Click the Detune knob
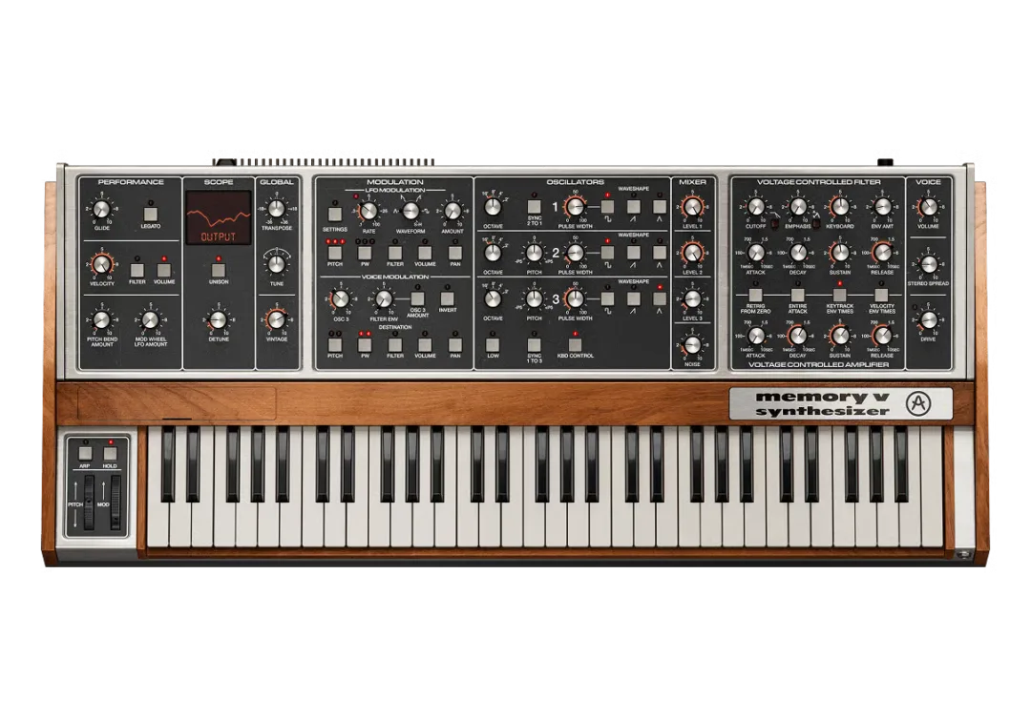1031x718 pixels. (x=219, y=320)
